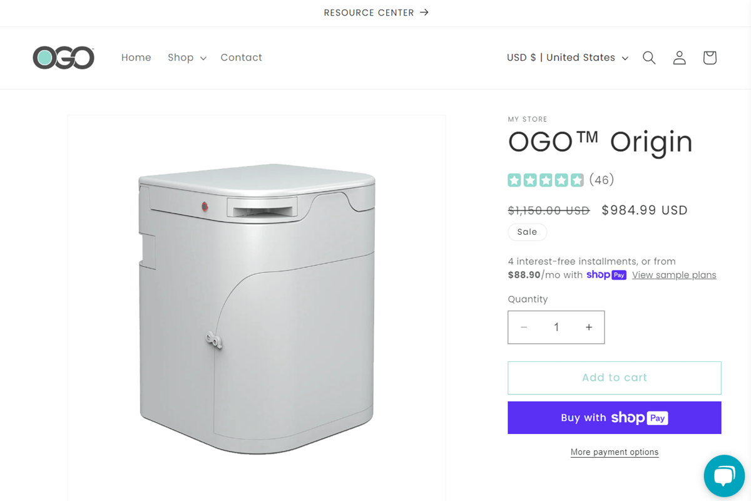Go to the Home menu item
Viewport: 751px width, 501px height.
136,58
